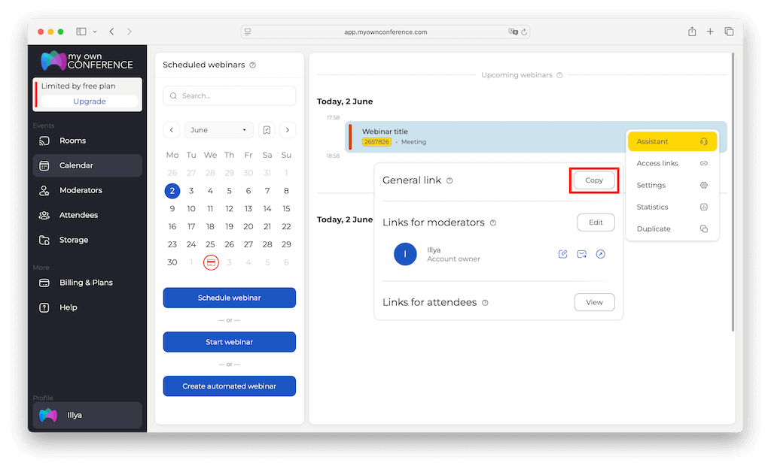Click the help icon next to General link
This screenshot has width=771, height=469.
point(449,181)
